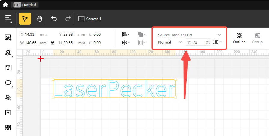
Task: Open the layer arrangement dropdown
Action: (141, 34)
